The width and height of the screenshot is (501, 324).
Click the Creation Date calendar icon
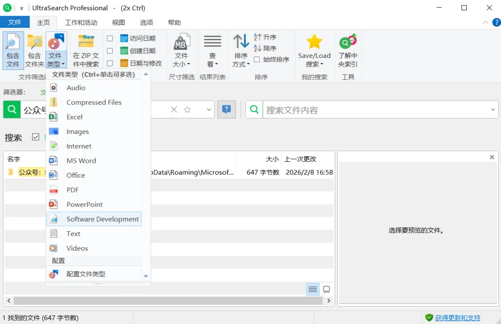(124, 51)
